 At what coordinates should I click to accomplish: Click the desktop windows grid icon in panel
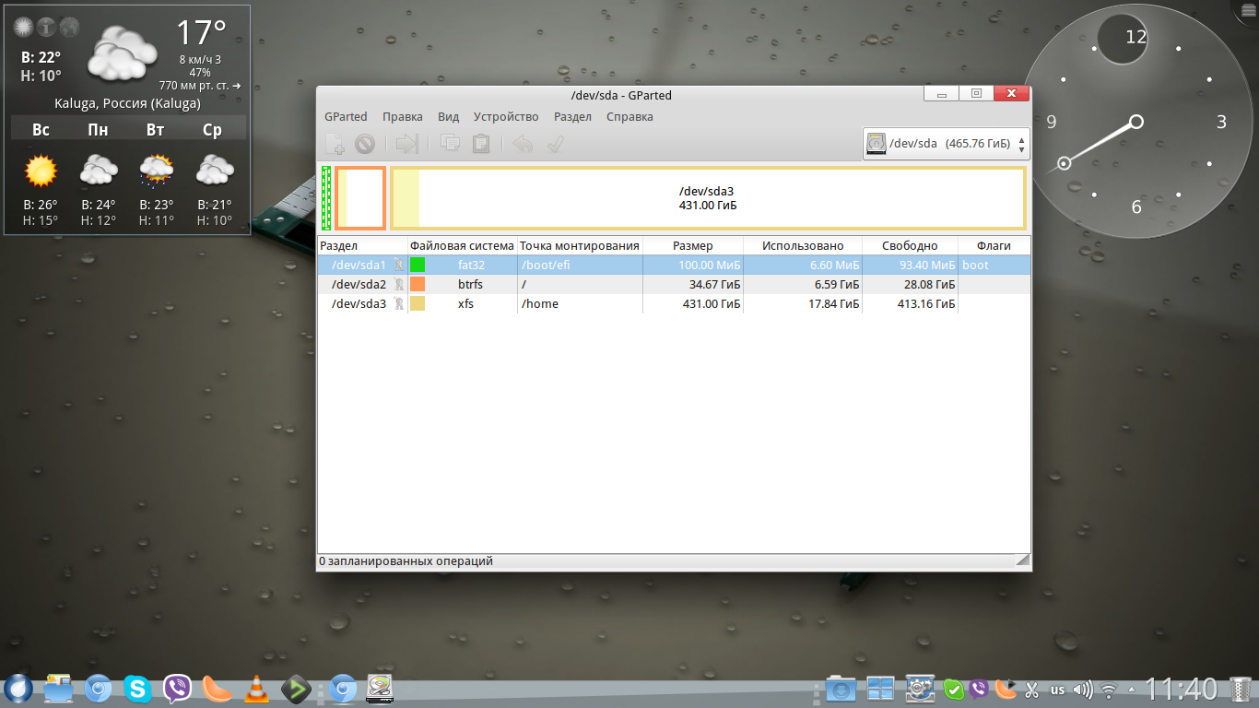click(880, 689)
